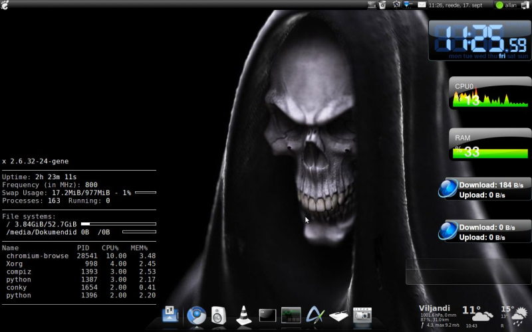
Task: Click the root filesystem usage bar
Action: point(118,224)
